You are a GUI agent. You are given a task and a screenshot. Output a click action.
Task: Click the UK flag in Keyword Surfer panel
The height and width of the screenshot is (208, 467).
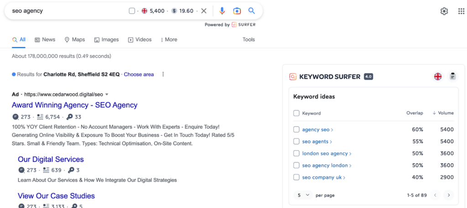click(438, 77)
